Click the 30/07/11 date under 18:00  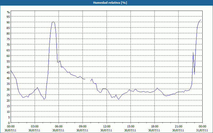154,130
